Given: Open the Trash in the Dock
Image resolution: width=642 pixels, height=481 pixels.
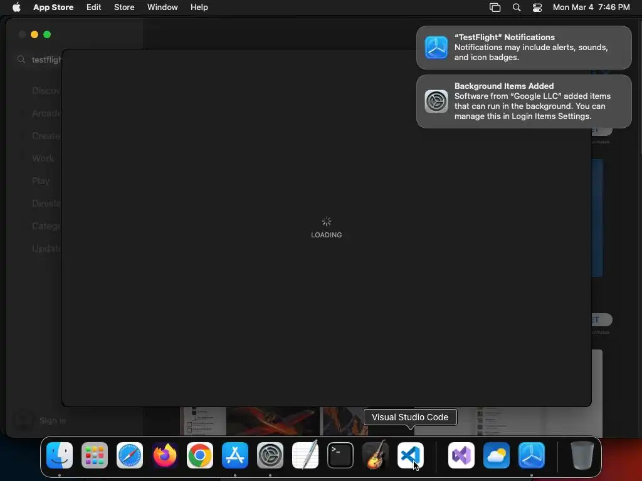Looking at the screenshot, I should pos(582,455).
